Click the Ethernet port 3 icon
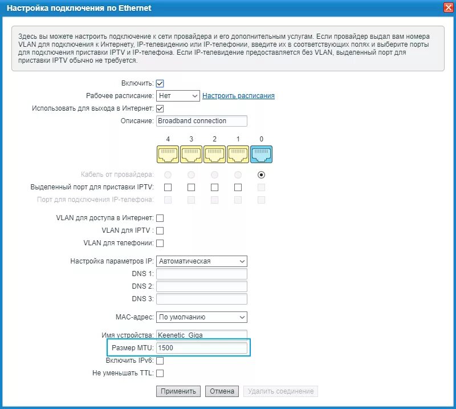456x409 pixels. pos(191,154)
